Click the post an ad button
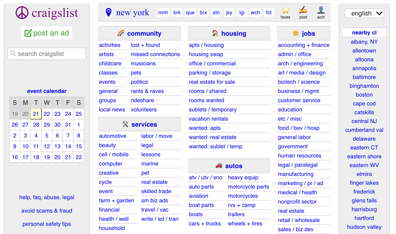This screenshot has height=234, width=396. click(x=47, y=33)
